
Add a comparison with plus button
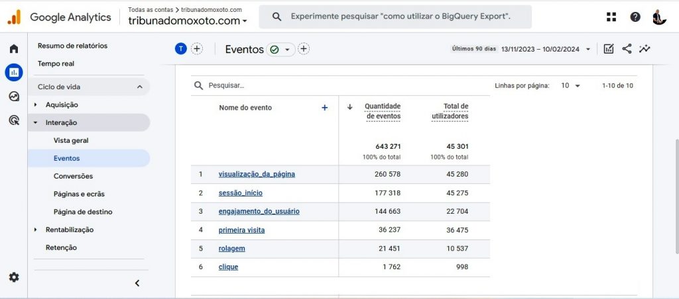coord(197,48)
